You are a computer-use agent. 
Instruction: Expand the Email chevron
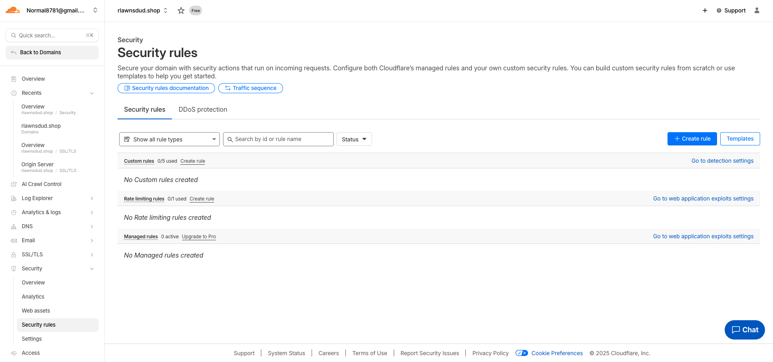point(92,241)
